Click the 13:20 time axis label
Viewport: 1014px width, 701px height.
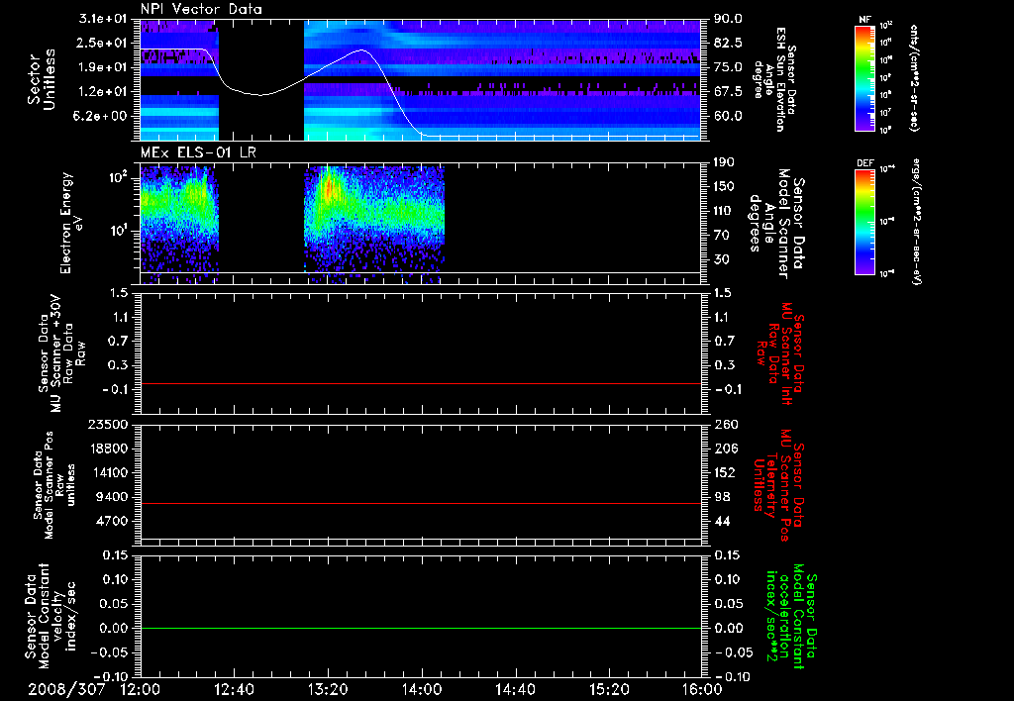(x=328, y=689)
